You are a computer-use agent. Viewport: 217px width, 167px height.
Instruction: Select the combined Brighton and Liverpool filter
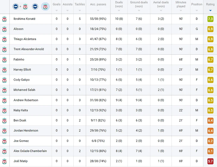(x=20, y=7)
